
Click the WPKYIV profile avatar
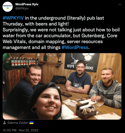(x=8, y=7)
